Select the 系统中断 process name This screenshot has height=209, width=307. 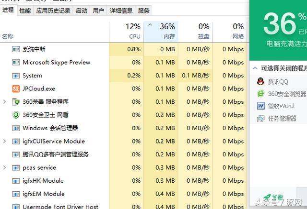tap(34, 49)
